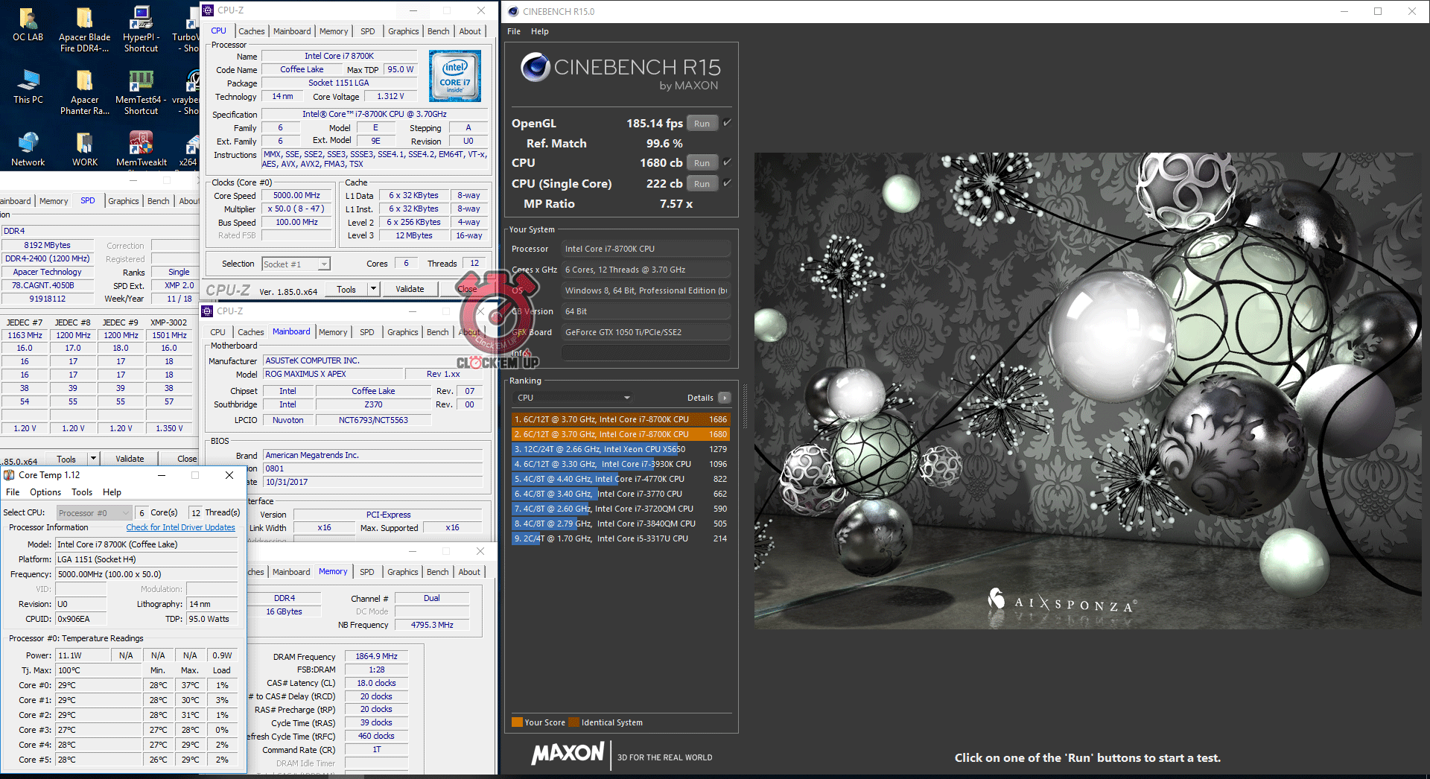Toggle the OpenGL test checkbox
Screen dimensions: 1430x779
[x=727, y=123]
